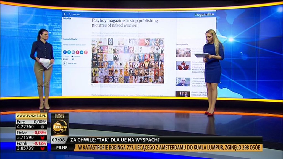Screen dimensions: 283x159
Task: Click the Frank red down arrow
Action: [43, 148]
